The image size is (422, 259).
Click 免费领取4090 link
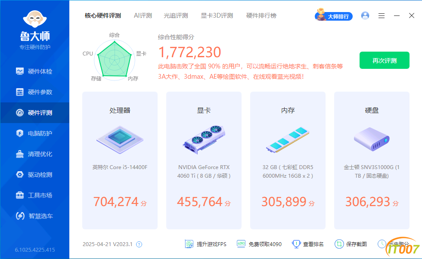tap(259, 244)
